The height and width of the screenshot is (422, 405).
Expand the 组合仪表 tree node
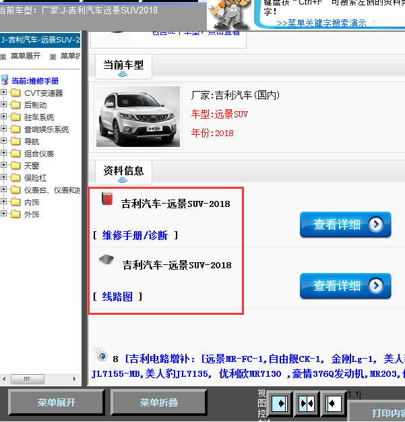tap(3, 152)
